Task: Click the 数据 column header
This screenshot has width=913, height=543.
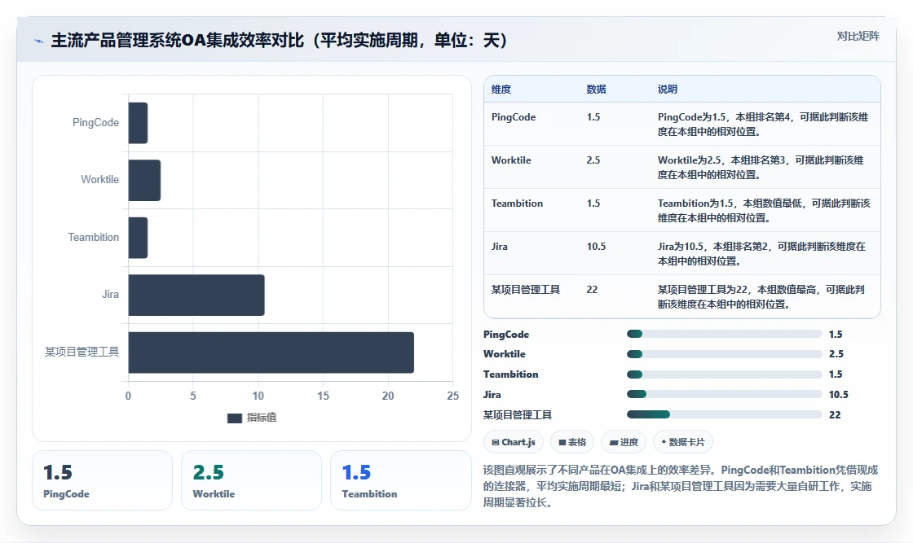Action: click(x=596, y=89)
